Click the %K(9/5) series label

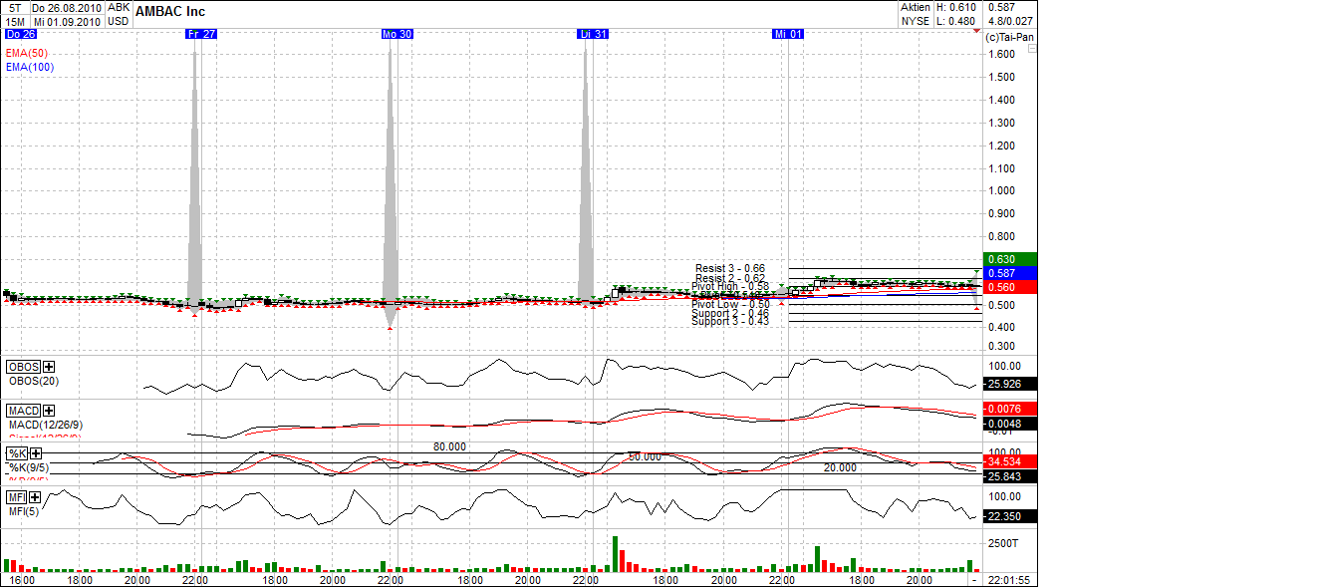click(29, 467)
